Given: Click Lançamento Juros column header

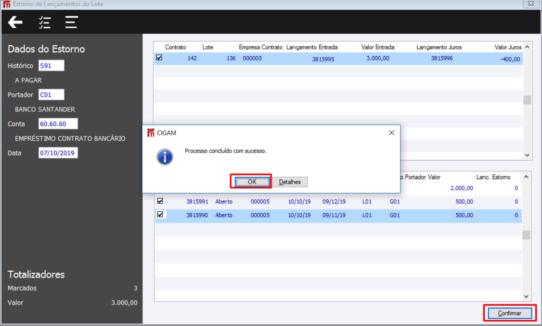Looking at the screenshot, I should 429,47.
